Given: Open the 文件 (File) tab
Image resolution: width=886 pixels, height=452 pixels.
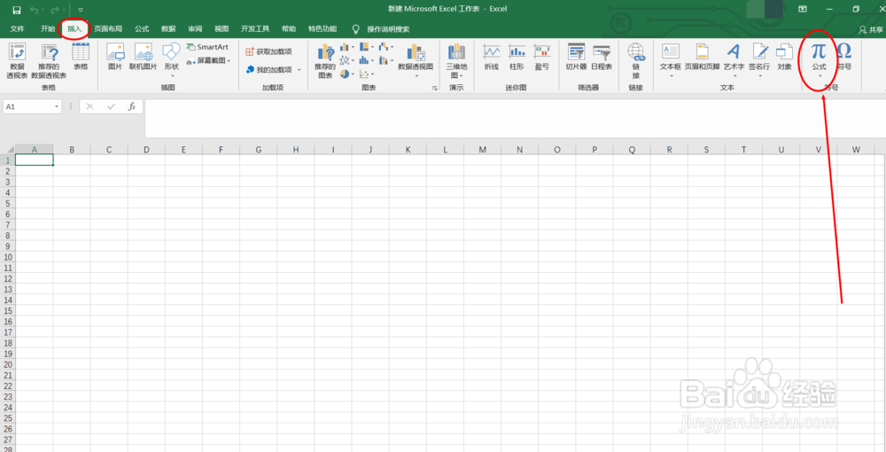Looking at the screenshot, I should point(17,29).
